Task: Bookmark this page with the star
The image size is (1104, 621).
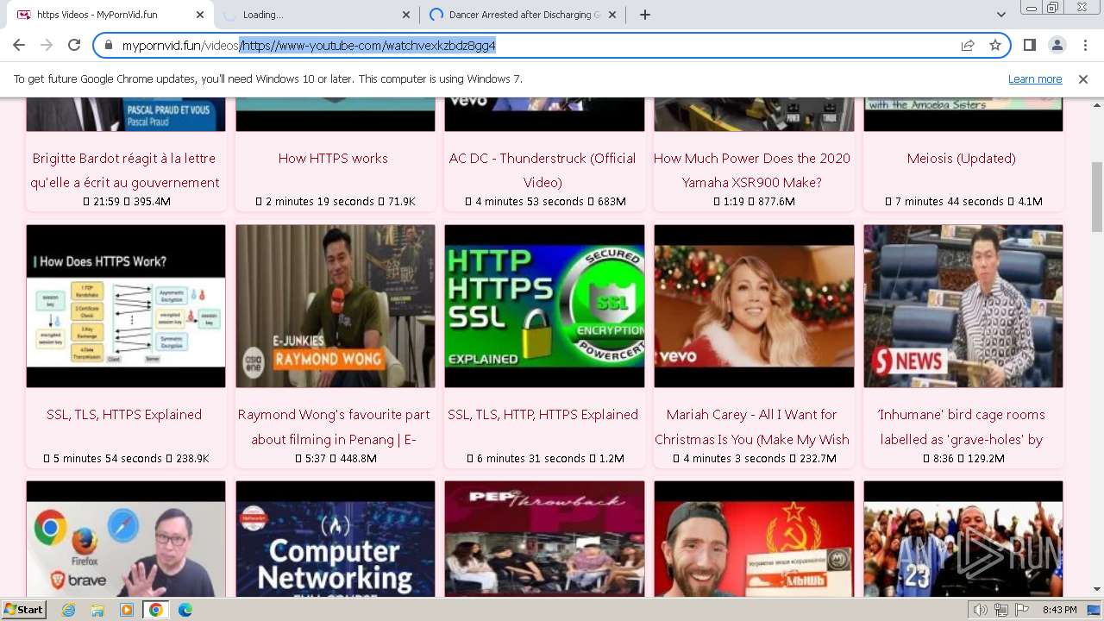Action: 995,46
